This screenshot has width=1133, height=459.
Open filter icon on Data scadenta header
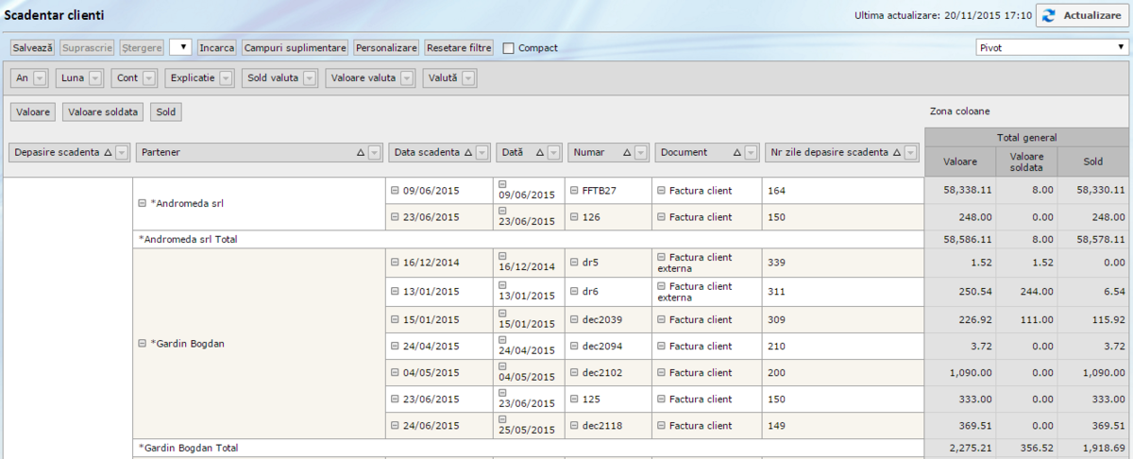click(482, 152)
